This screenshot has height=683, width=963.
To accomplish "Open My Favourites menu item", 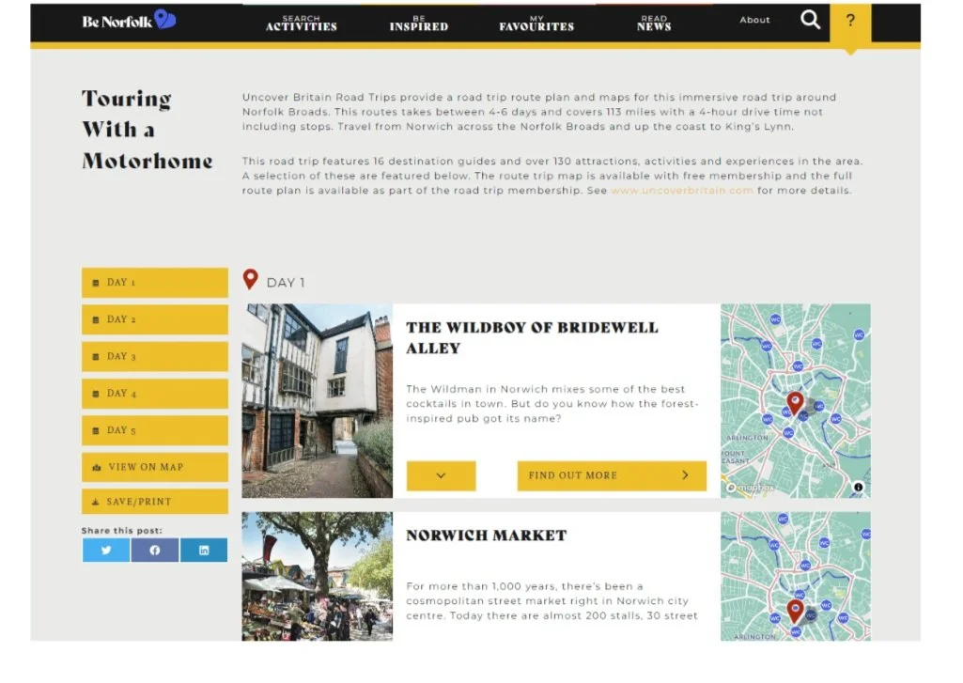I will (536, 23).
